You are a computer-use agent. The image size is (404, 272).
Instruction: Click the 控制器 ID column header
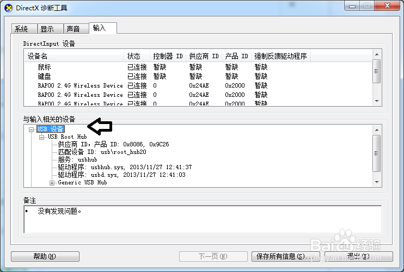[168, 56]
